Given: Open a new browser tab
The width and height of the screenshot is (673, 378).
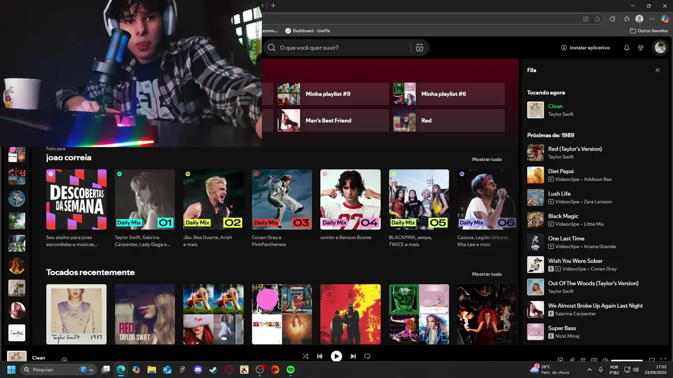Looking at the screenshot, I should [273, 6].
